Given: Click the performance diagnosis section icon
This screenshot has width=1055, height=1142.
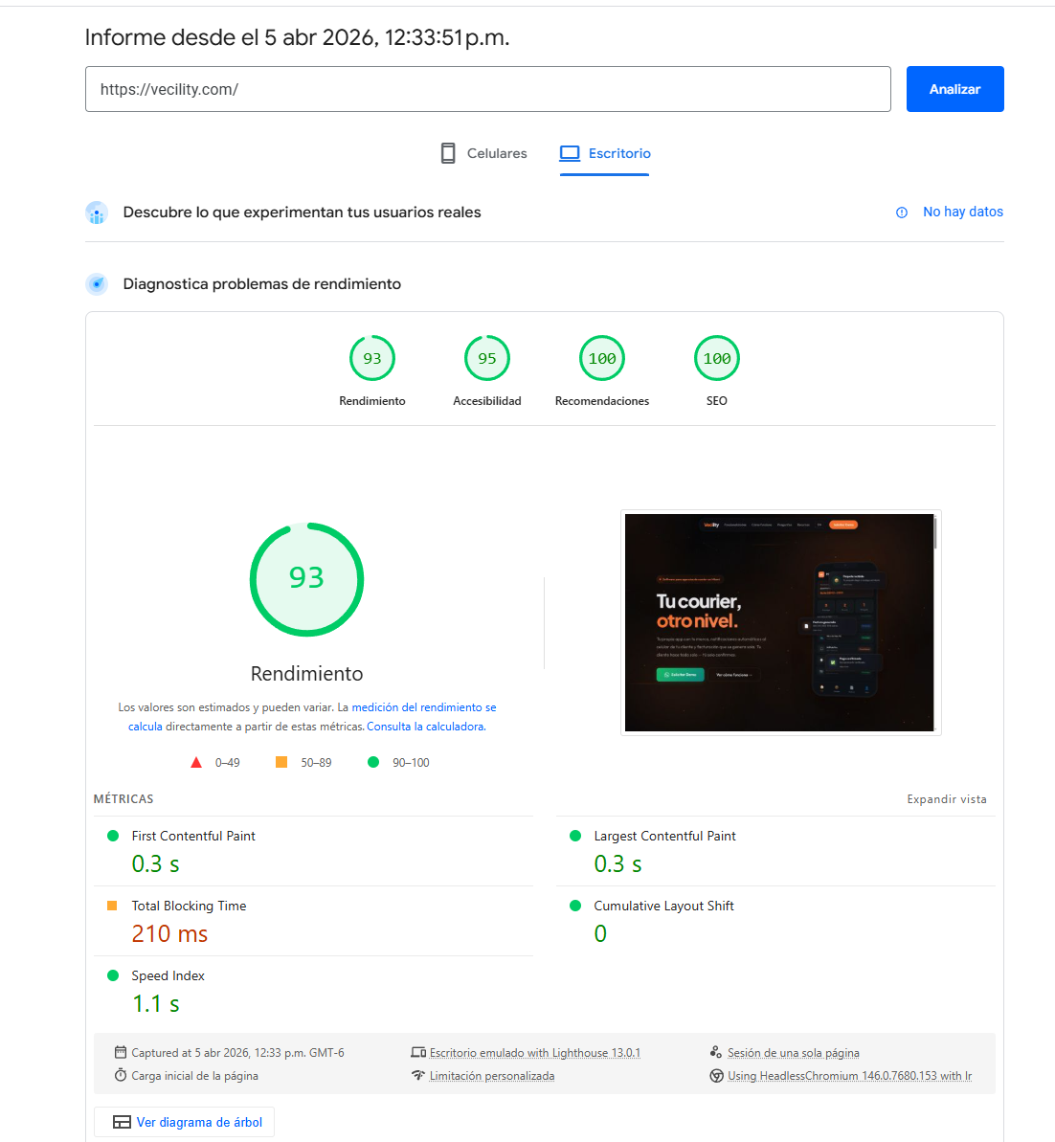Looking at the screenshot, I should (x=97, y=284).
